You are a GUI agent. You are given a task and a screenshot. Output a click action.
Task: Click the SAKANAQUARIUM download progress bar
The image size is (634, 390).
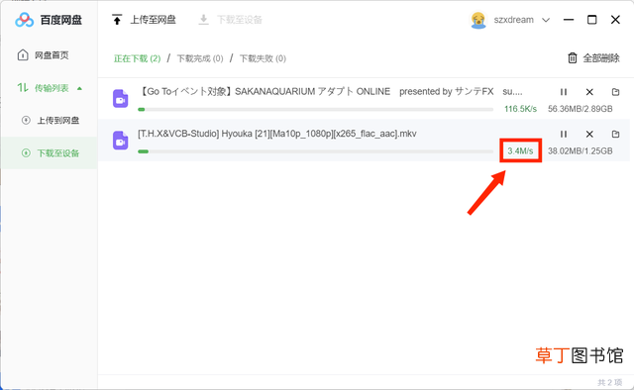pyautogui.click(x=315, y=109)
